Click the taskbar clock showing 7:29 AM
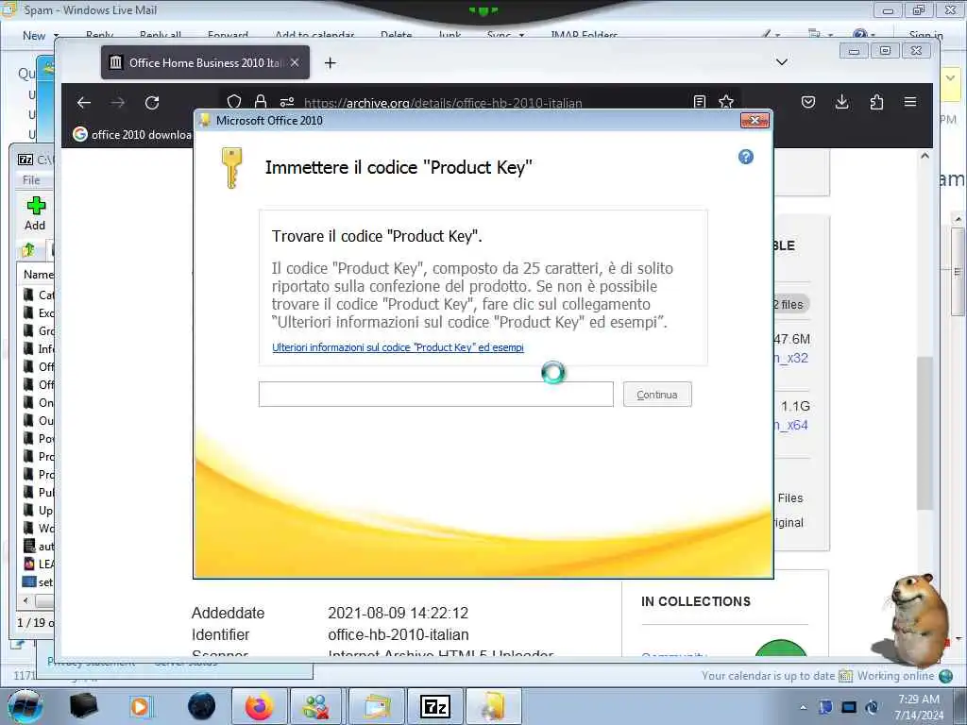The height and width of the screenshot is (725, 967). (919, 706)
